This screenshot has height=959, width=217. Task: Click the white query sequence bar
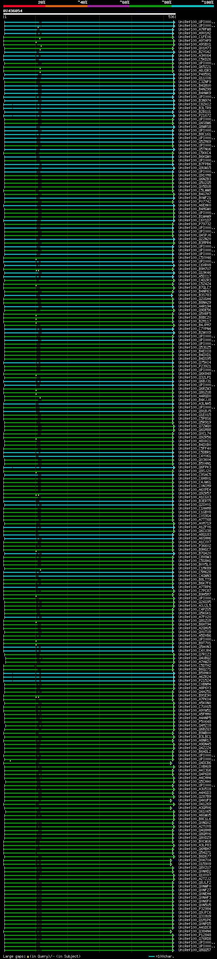click(89, 14)
